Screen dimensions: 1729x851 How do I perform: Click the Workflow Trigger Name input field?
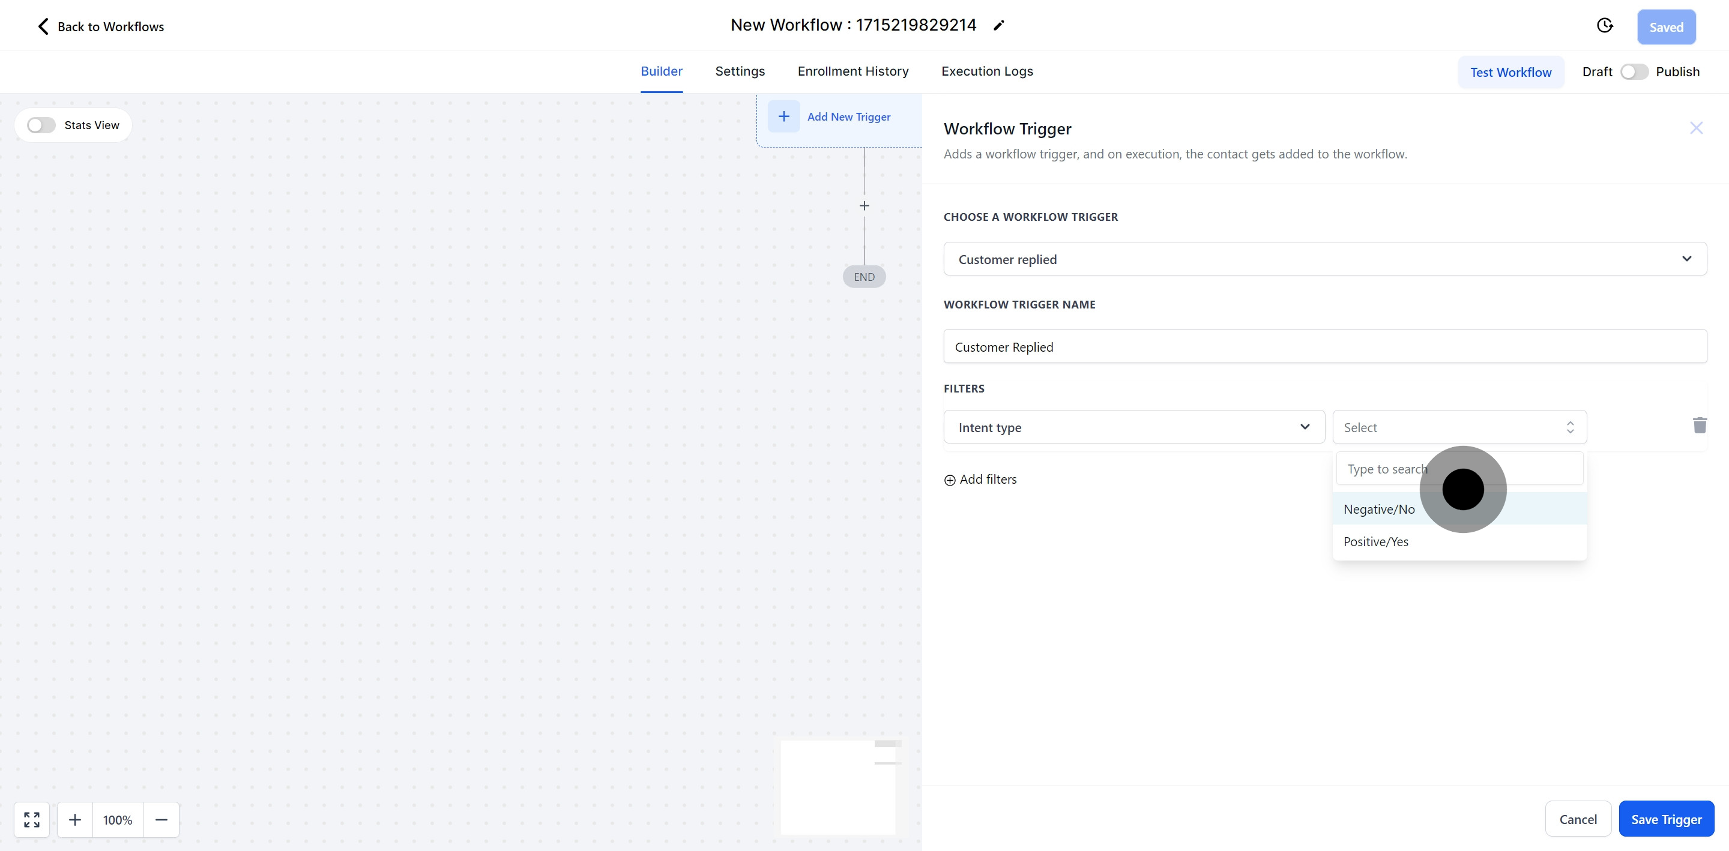coord(1324,347)
